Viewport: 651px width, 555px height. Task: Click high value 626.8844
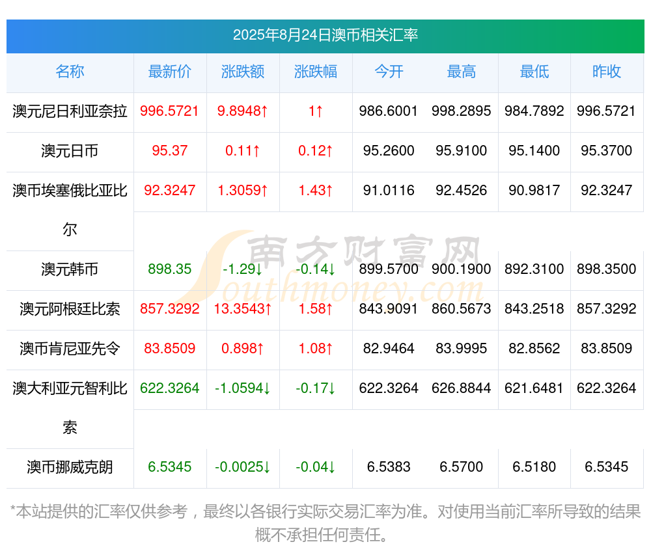point(462,388)
